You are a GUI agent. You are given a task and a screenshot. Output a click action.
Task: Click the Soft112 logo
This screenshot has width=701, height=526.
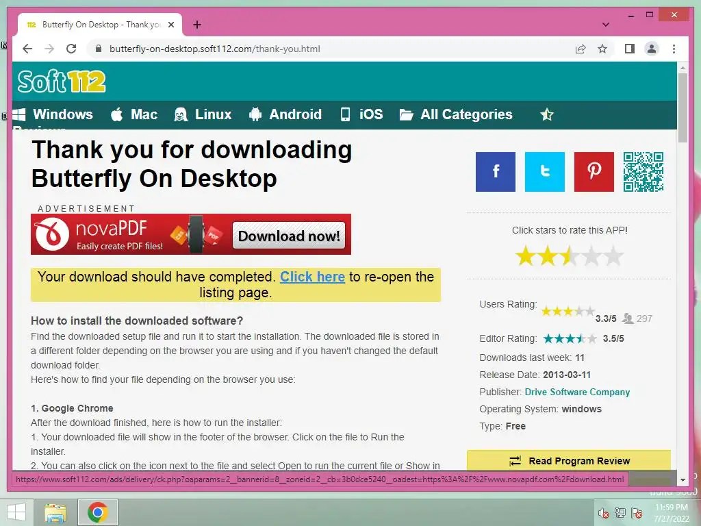click(x=62, y=82)
